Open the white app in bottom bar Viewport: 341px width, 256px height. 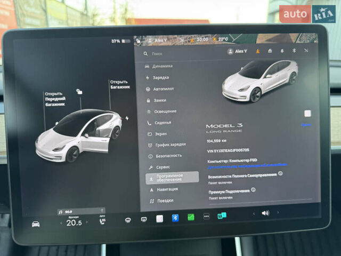pyautogui.click(x=160, y=219)
